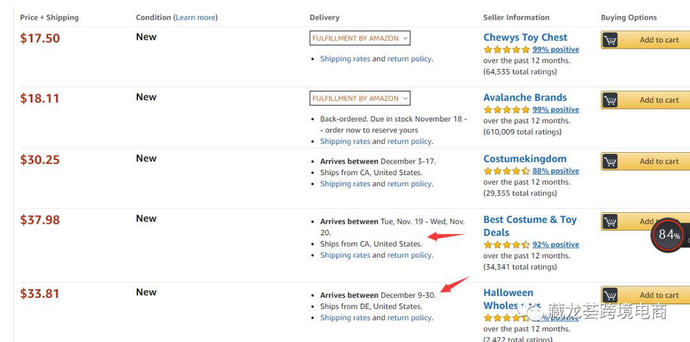Viewport: 690px width, 342px height.
Task: Open the Learn more condition link
Action: pos(195,17)
